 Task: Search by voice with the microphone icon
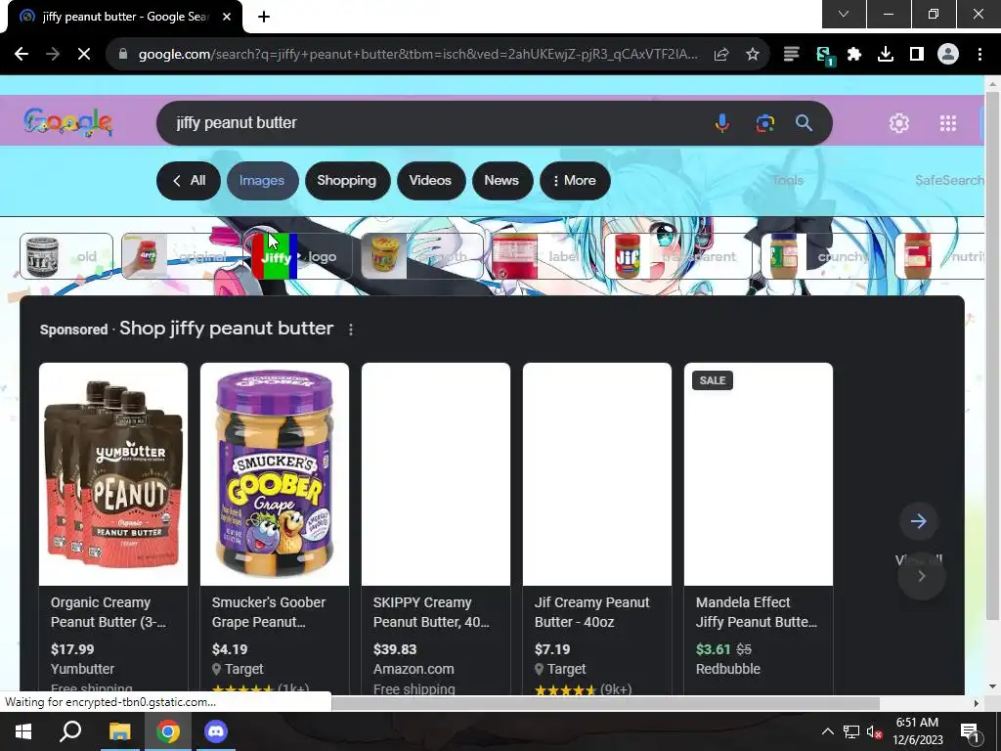click(x=722, y=122)
